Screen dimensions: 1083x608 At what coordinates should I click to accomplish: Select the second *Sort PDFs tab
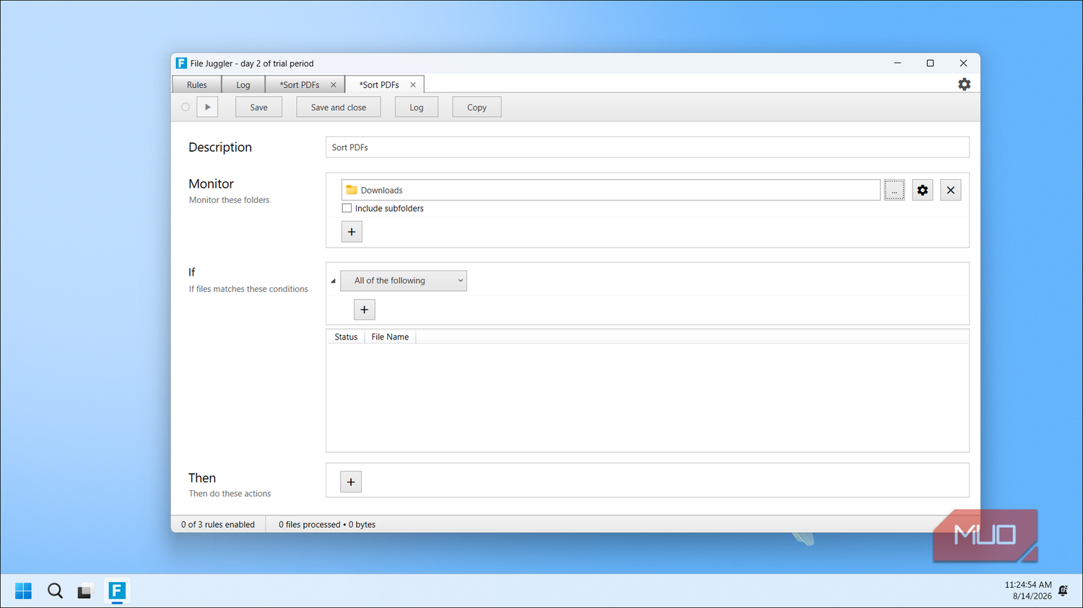click(x=379, y=84)
